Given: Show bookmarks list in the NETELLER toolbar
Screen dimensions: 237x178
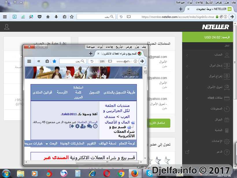Looking at the screenshot, I should click(64, 17).
